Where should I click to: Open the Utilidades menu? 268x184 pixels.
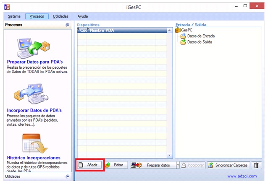coord(60,16)
